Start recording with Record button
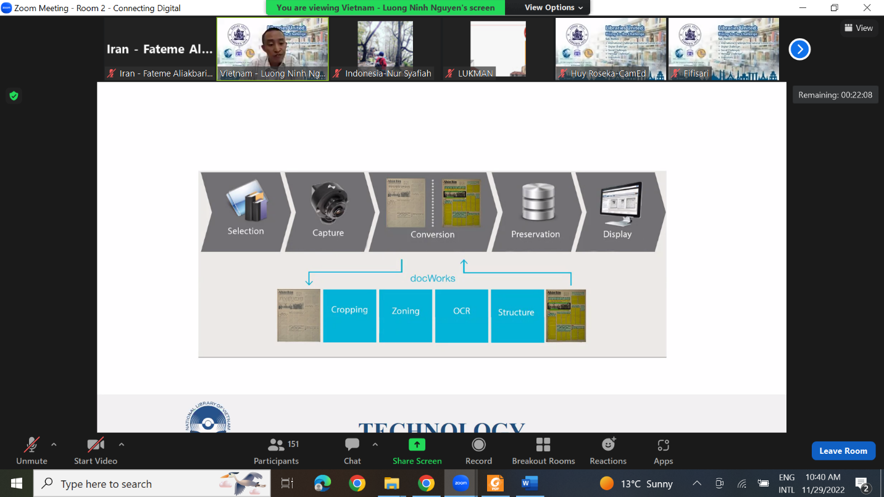The image size is (884, 497). [478, 451]
